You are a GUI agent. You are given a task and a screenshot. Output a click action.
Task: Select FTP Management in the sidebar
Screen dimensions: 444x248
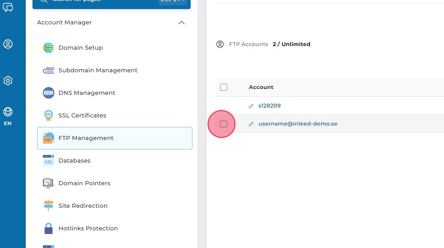pyautogui.click(x=115, y=138)
